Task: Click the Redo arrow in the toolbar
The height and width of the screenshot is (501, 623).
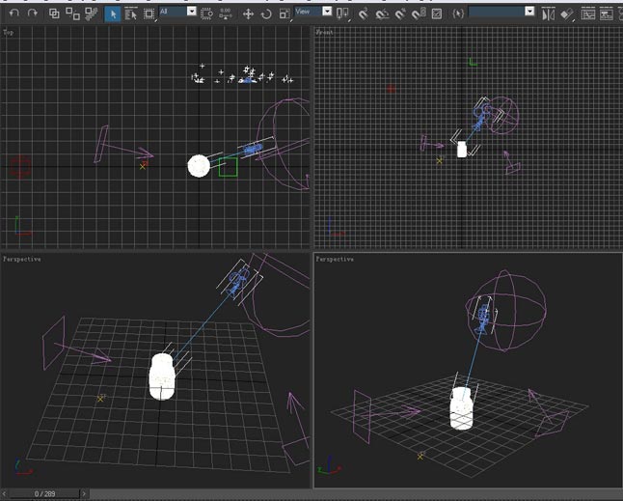Action: click(33, 14)
